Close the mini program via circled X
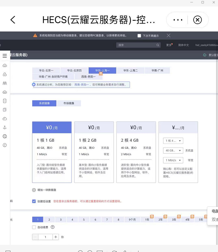 pos(197,20)
